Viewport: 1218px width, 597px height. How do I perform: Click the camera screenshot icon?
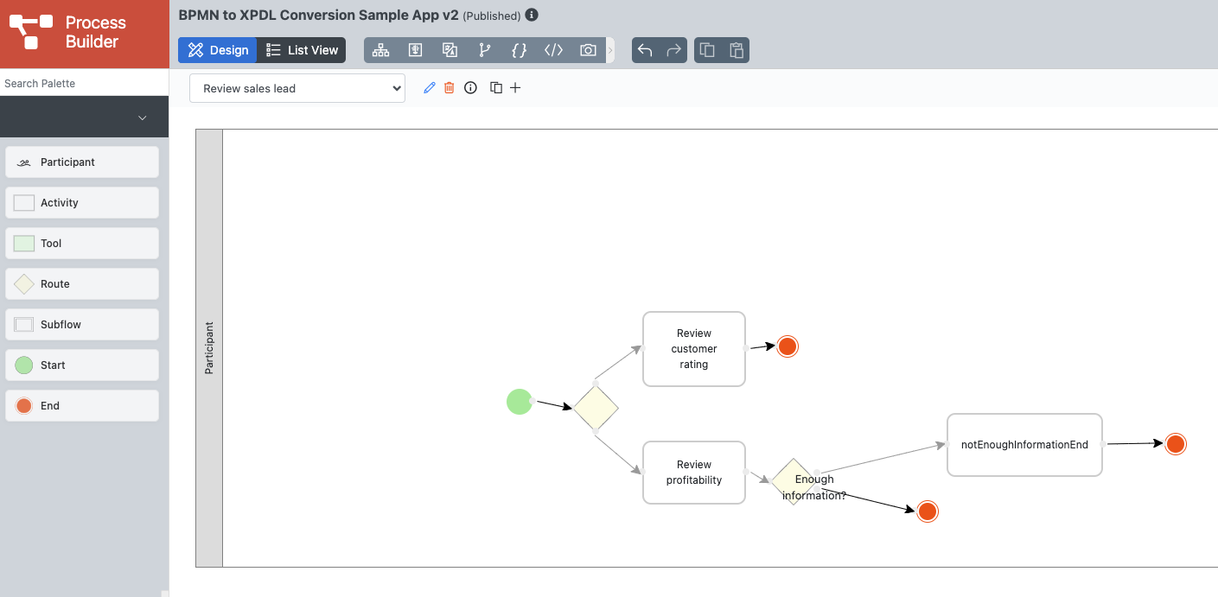pyautogui.click(x=588, y=50)
